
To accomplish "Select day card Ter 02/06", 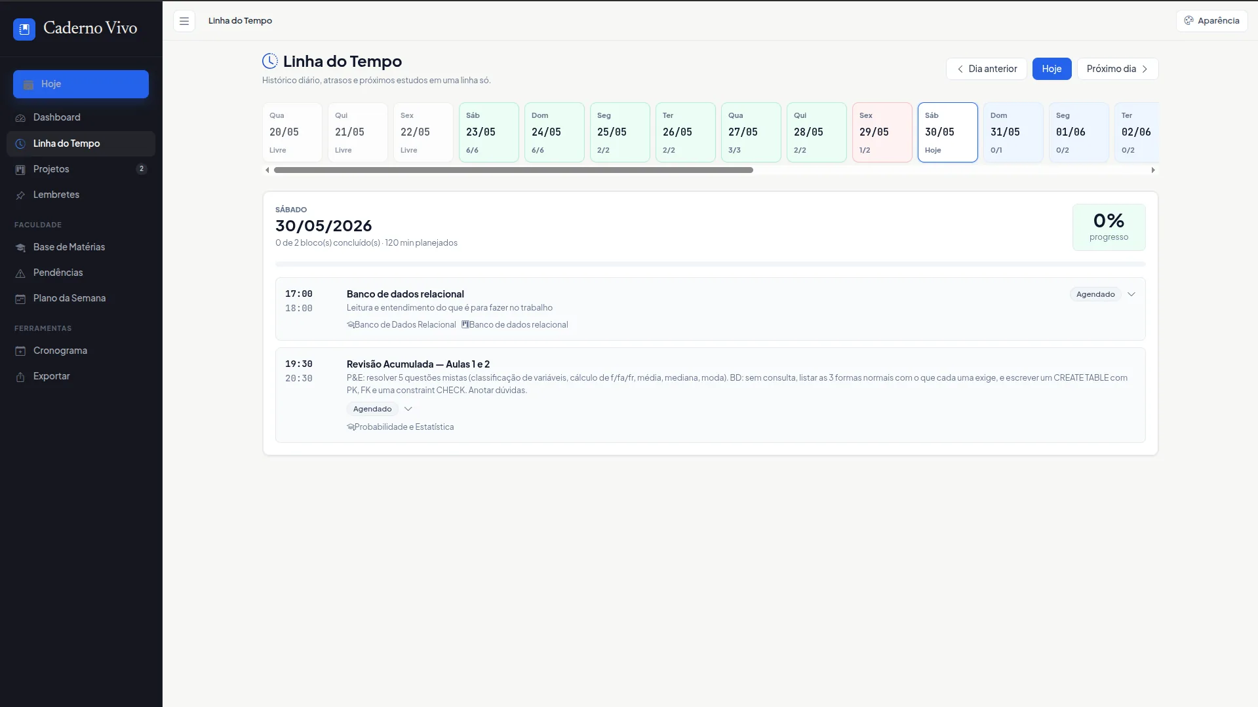I will click(1137, 132).
